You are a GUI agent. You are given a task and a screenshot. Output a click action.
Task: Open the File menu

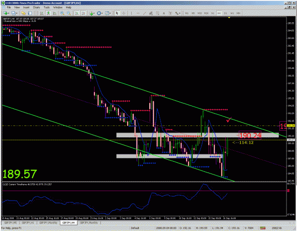(x=9, y=8)
